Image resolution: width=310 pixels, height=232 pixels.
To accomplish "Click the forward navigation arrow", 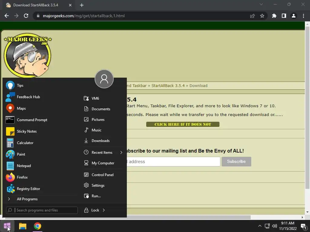I will click(16, 16).
